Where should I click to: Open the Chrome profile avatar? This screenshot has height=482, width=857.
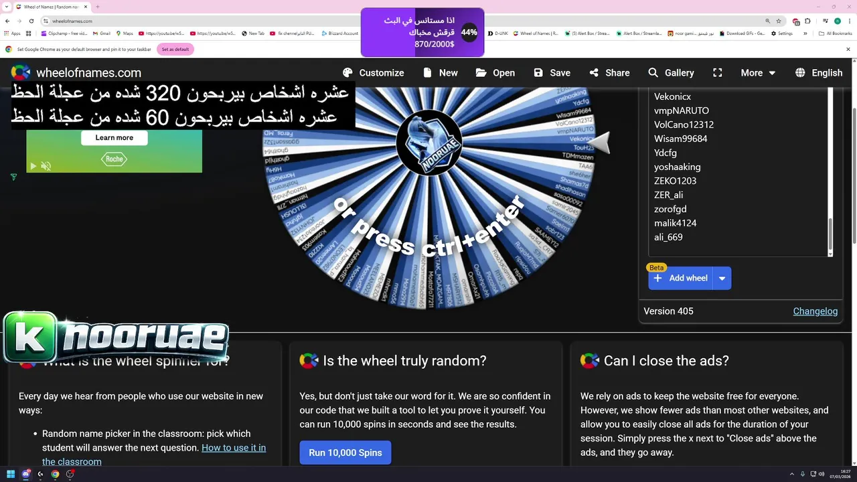(x=837, y=21)
